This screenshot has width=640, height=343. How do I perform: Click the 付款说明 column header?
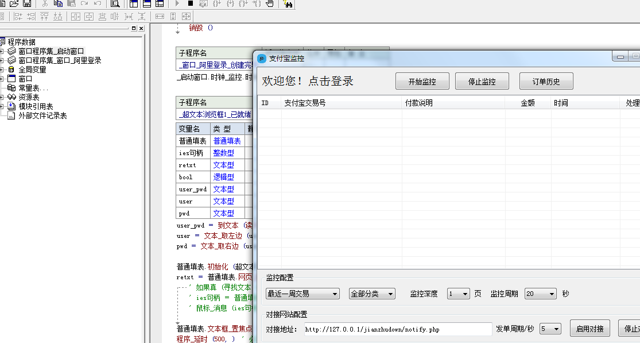coord(453,103)
